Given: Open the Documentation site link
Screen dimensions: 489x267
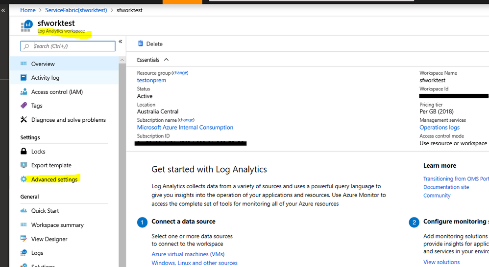Looking at the screenshot, I should click(x=446, y=187).
